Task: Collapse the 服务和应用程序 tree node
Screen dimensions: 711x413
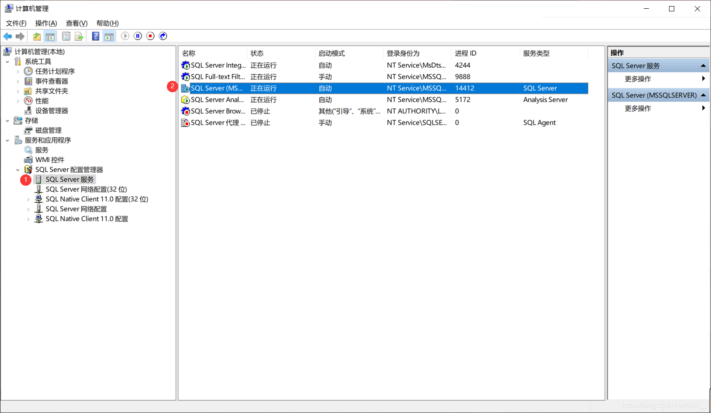Action: 7,140
